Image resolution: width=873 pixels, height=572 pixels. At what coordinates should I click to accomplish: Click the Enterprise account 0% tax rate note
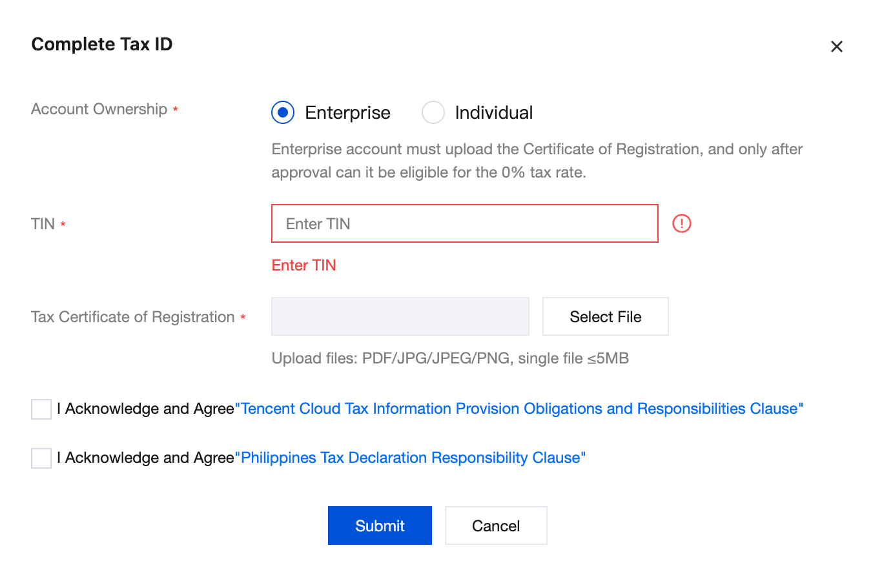(x=537, y=161)
